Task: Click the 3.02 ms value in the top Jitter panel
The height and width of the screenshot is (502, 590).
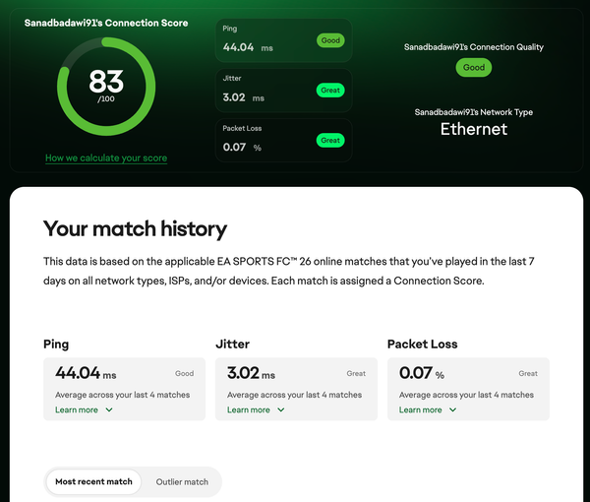Action: (x=243, y=97)
